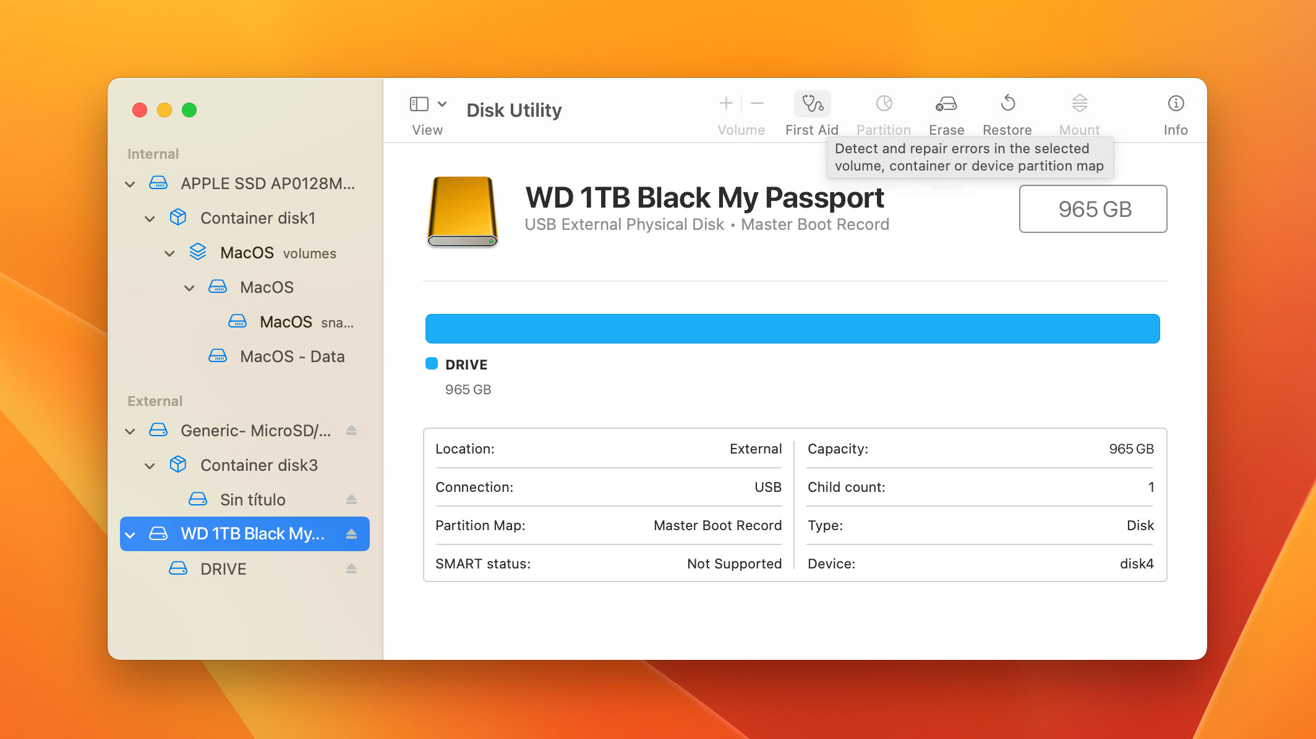Click the Not Supported SMART status
This screenshot has height=739, width=1316.
[x=734, y=564]
